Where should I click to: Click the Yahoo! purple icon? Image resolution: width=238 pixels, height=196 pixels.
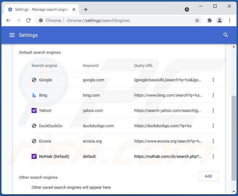pos(34,110)
